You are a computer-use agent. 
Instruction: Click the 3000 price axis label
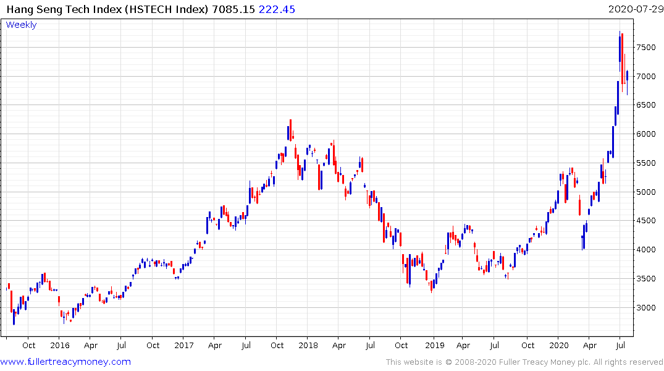click(x=646, y=308)
